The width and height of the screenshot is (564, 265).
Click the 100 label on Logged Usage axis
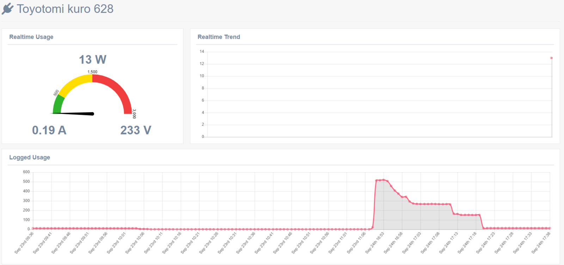click(x=26, y=220)
